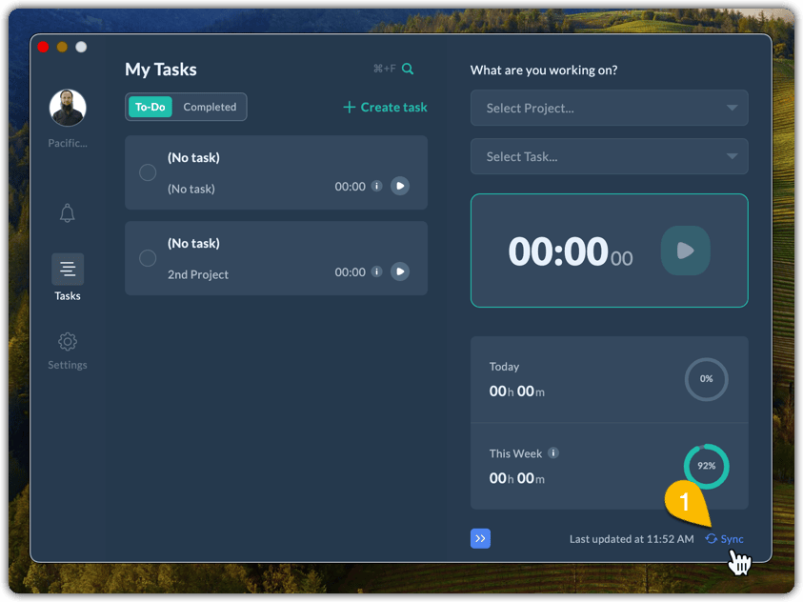Click the Create task button
Viewport: 803px width, 602px height.
[x=385, y=107]
